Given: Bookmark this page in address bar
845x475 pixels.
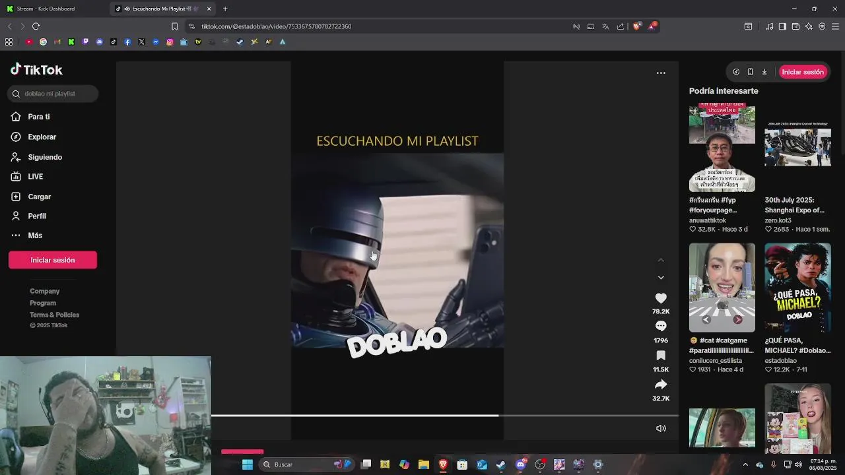Looking at the screenshot, I should (x=174, y=26).
